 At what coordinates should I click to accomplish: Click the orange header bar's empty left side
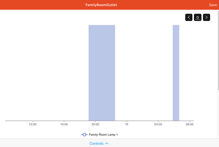click(32, 5)
